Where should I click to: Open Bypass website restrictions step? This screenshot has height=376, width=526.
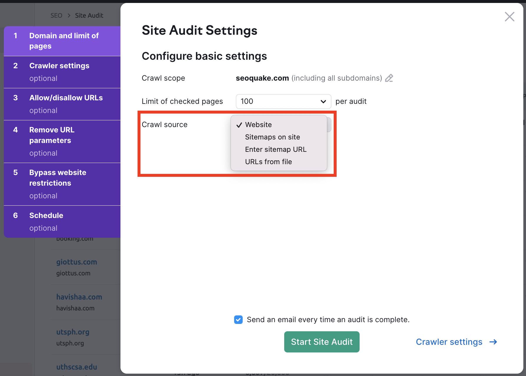tap(62, 184)
